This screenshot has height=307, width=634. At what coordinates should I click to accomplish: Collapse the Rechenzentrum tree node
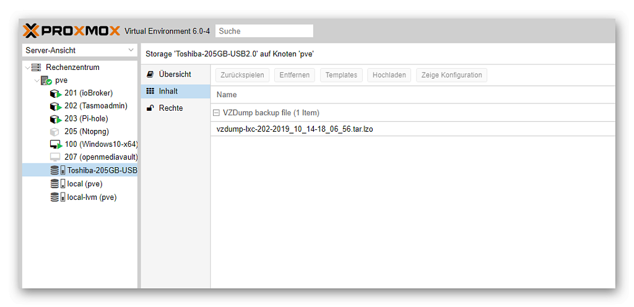27,67
